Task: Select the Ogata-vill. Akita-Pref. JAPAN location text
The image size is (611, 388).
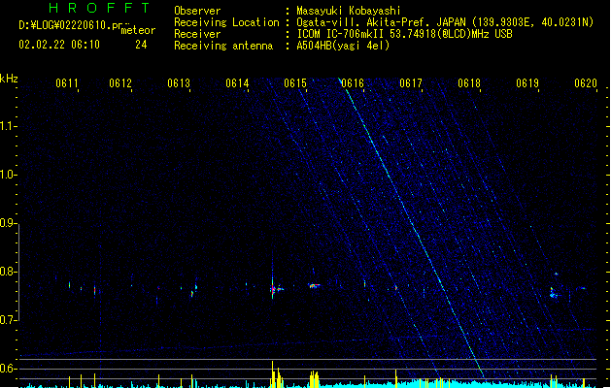Action: point(445,22)
